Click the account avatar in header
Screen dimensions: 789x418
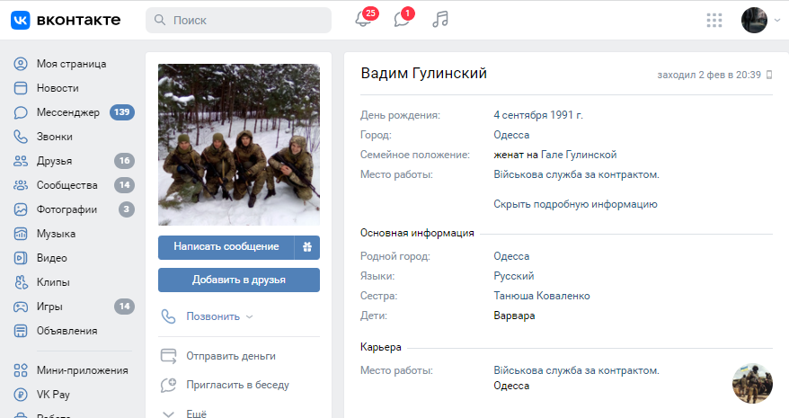coord(754,20)
